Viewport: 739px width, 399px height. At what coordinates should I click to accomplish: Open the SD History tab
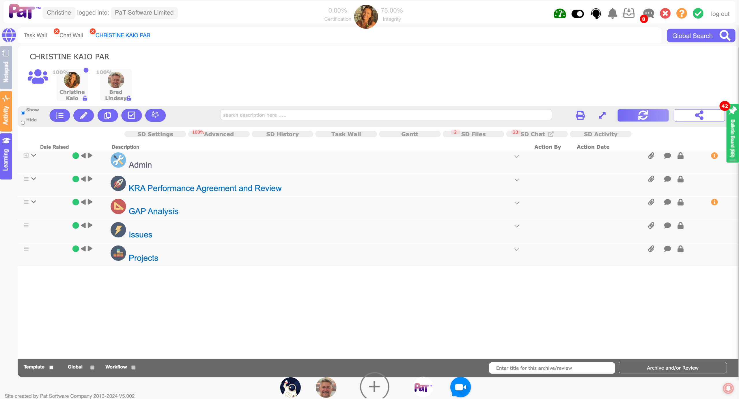click(282, 134)
